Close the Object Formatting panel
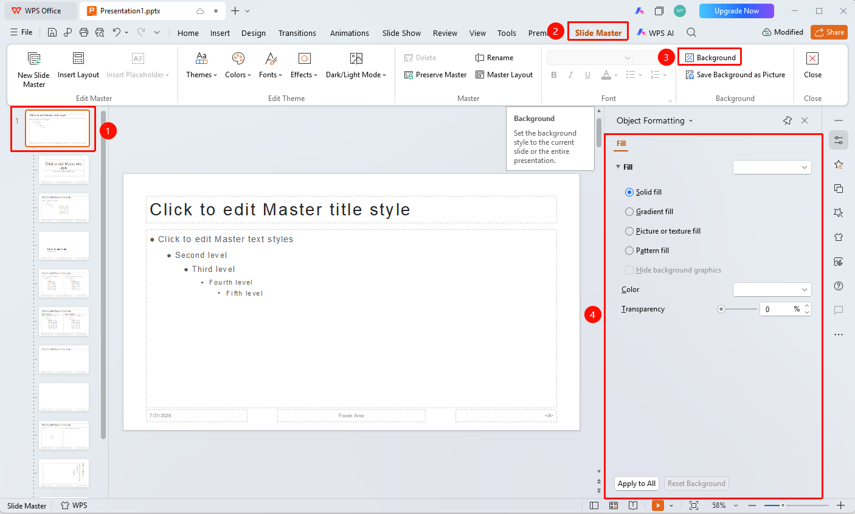The image size is (855, 514). click(x=805, y=120)
